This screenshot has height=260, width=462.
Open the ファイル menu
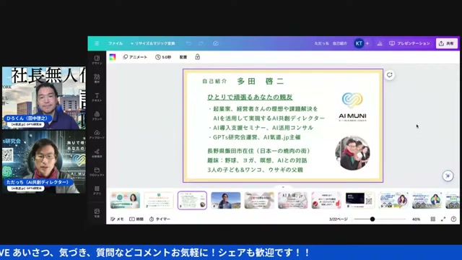tap(115, 43)
